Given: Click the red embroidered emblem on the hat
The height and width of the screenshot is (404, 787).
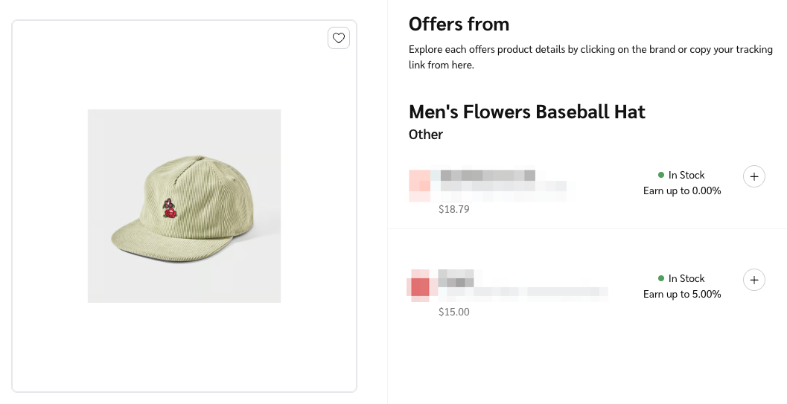Looking at the screenshot, I should point(171,209).
